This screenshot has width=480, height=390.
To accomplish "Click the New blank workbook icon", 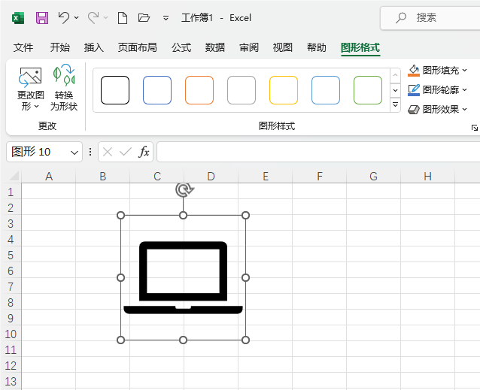I will click(x=122, y=17).
